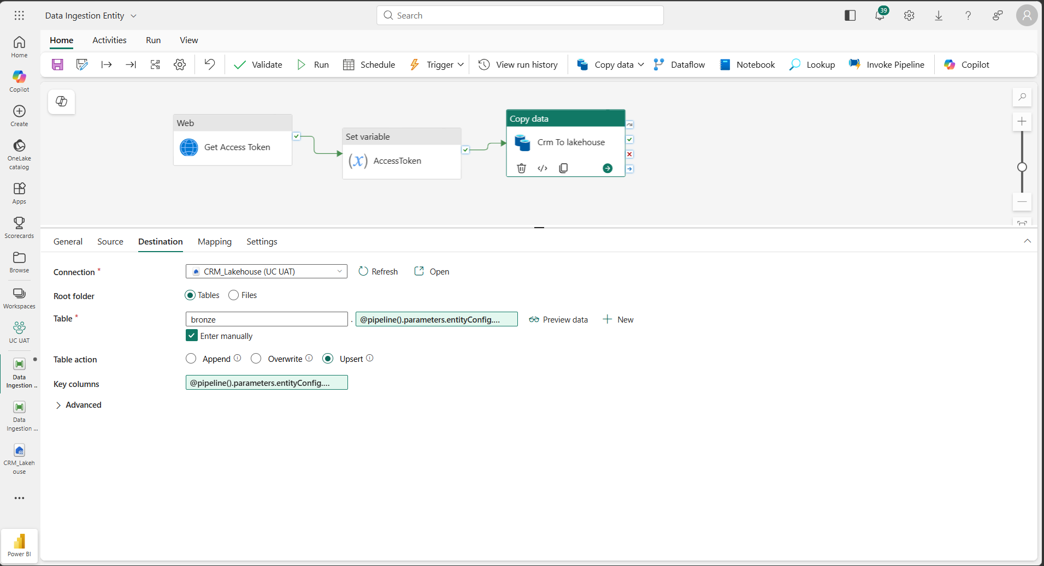Open the Mapping tab
This screenshot has width=1044, height=566.
tap(215, 242)
